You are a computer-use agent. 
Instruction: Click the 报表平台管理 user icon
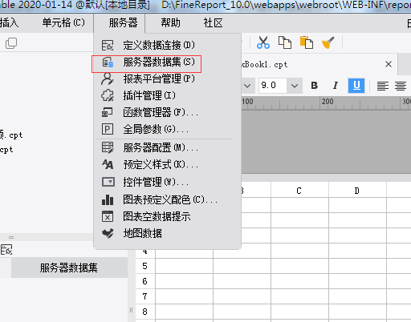pos(108,78)
